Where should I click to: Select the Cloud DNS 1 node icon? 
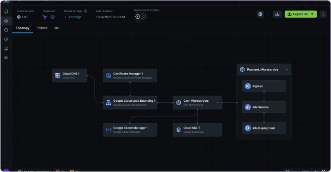click(x=57, y=75)
